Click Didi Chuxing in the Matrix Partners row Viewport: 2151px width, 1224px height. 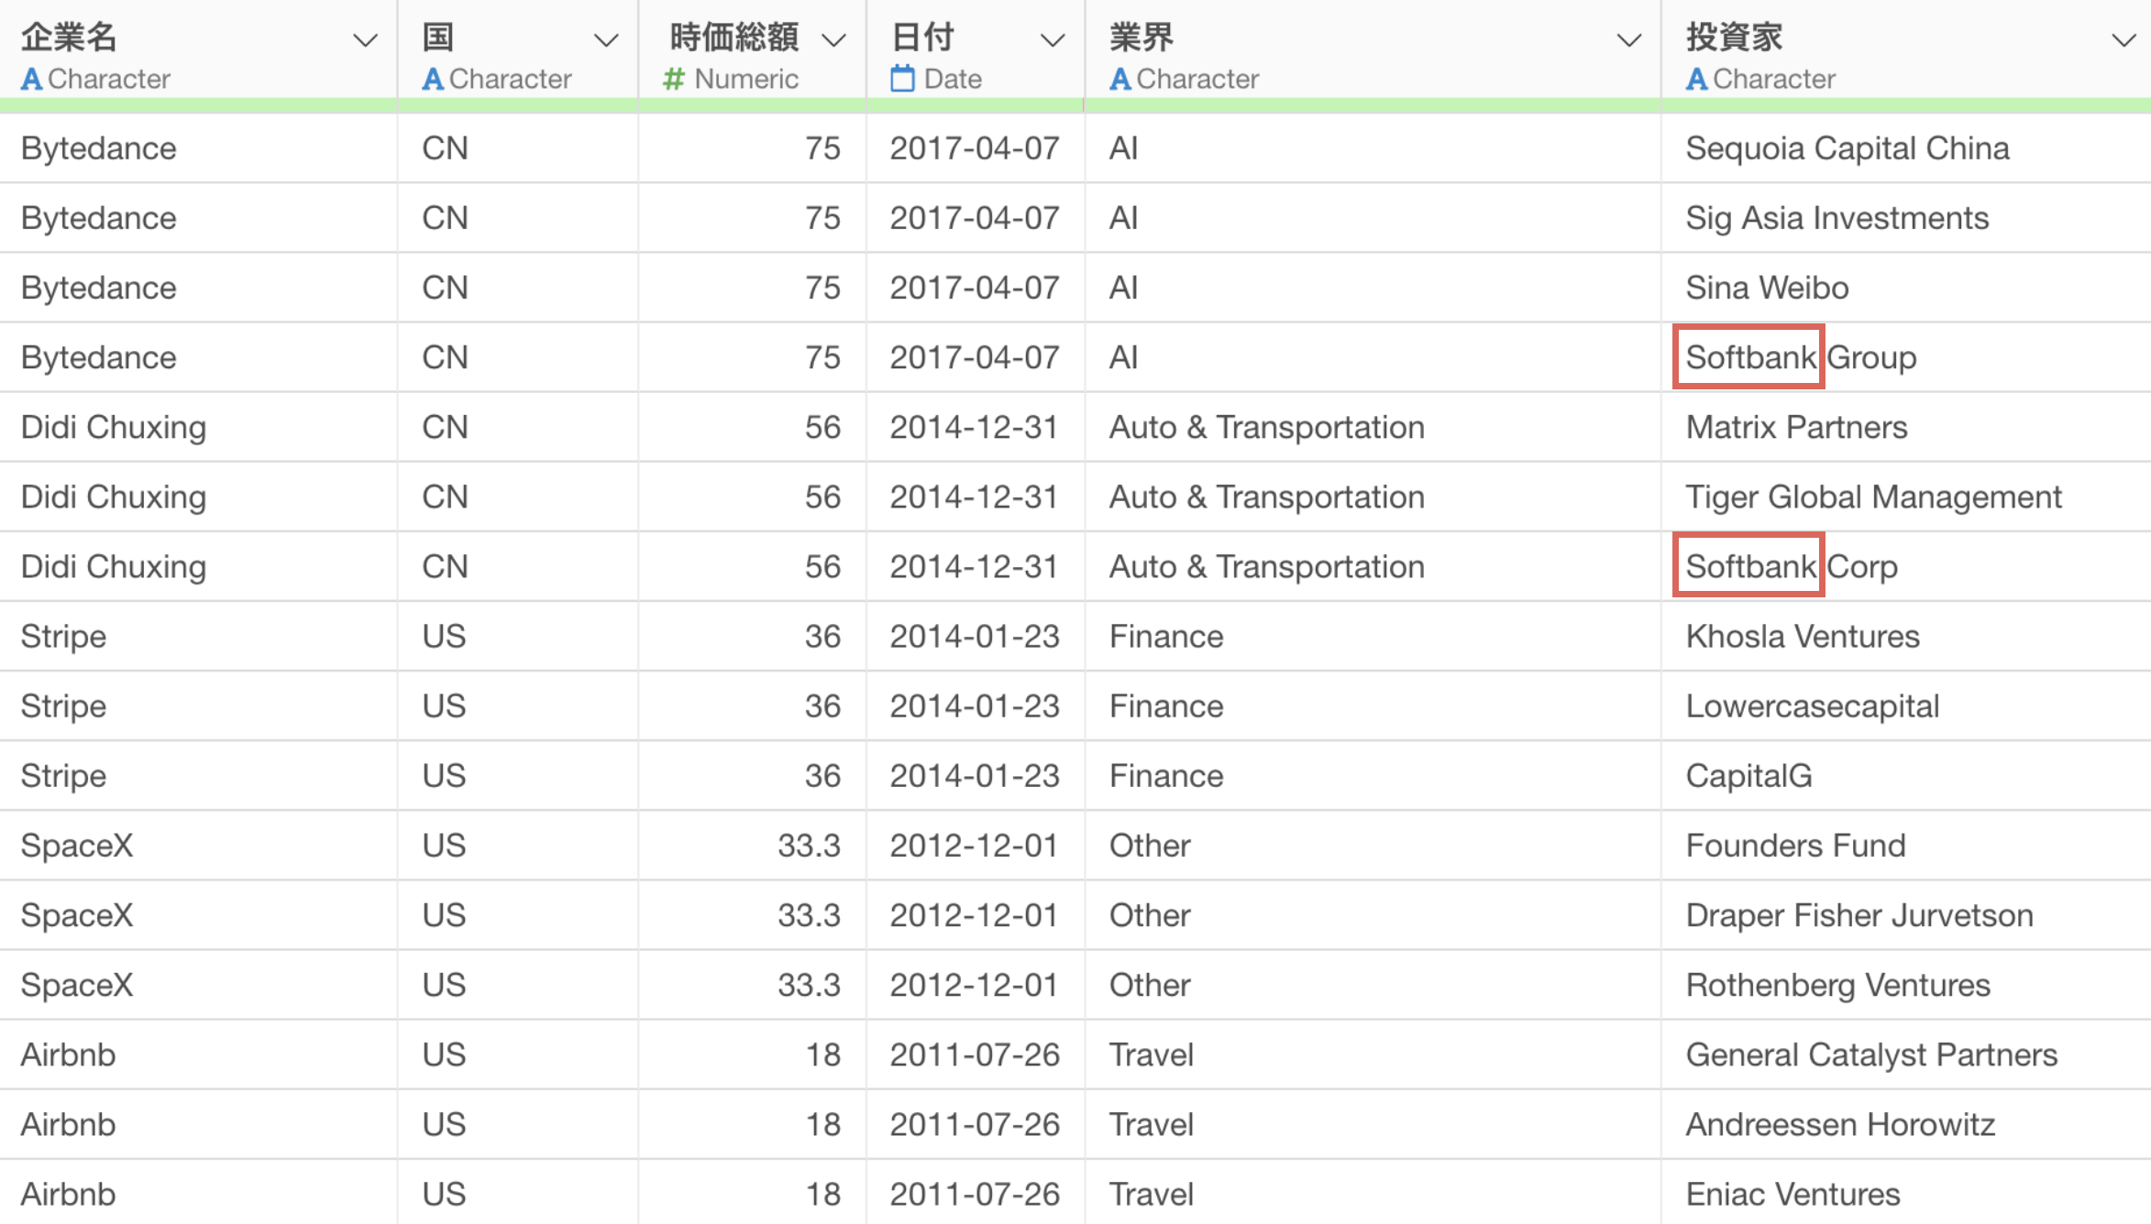(x=198, y=427)
